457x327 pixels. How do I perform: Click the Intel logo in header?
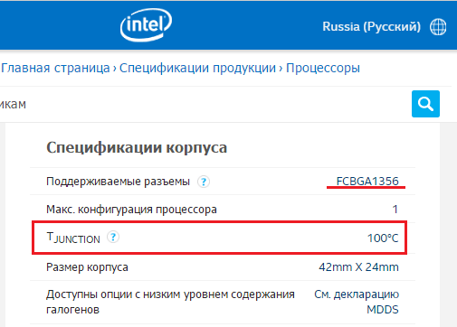pyautogui.click(x=146, y=24)
